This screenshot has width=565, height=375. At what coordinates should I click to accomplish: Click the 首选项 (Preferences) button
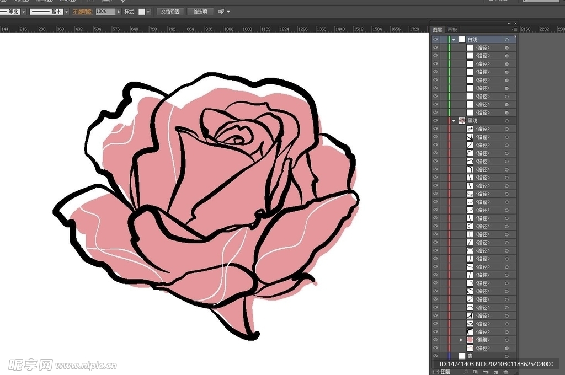pos(200,12)
